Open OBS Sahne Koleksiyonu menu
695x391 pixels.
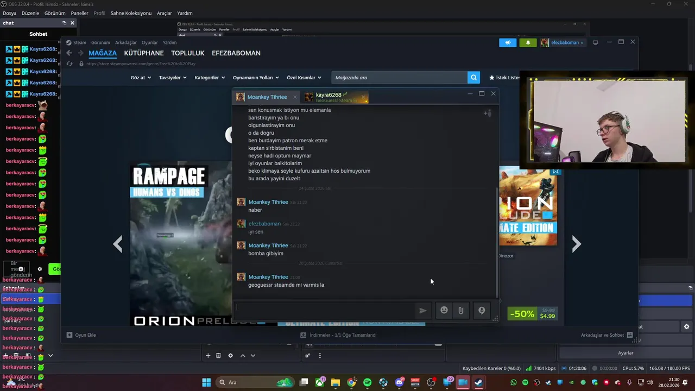click(131, 13)
